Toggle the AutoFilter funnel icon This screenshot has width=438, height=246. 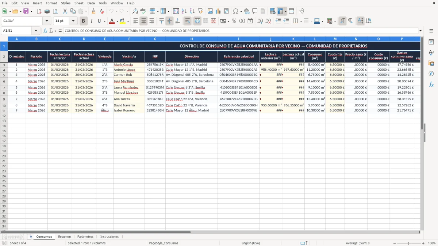coord(200,11)
